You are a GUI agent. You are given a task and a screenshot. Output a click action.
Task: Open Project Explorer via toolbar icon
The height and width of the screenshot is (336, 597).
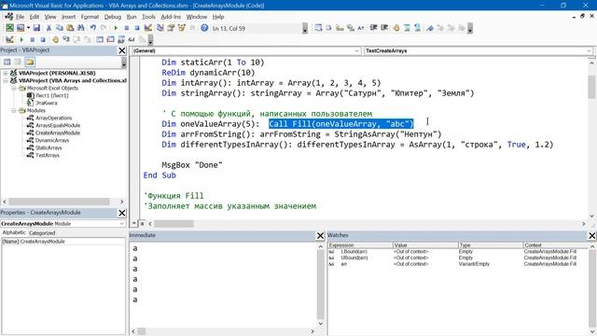click(x=160, y=28)
